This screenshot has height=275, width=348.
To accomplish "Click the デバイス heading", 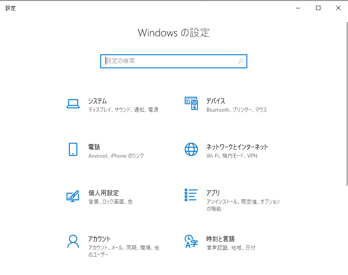I will point(216,101).
